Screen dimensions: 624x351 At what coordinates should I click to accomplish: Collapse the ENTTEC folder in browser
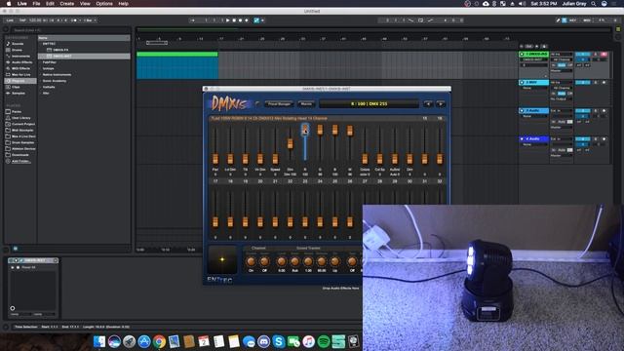49,44
